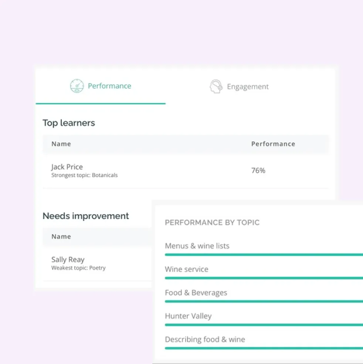Select the Describing food & wine topic
This screenshot has width=363, height=364.
(x=205, y=339)
